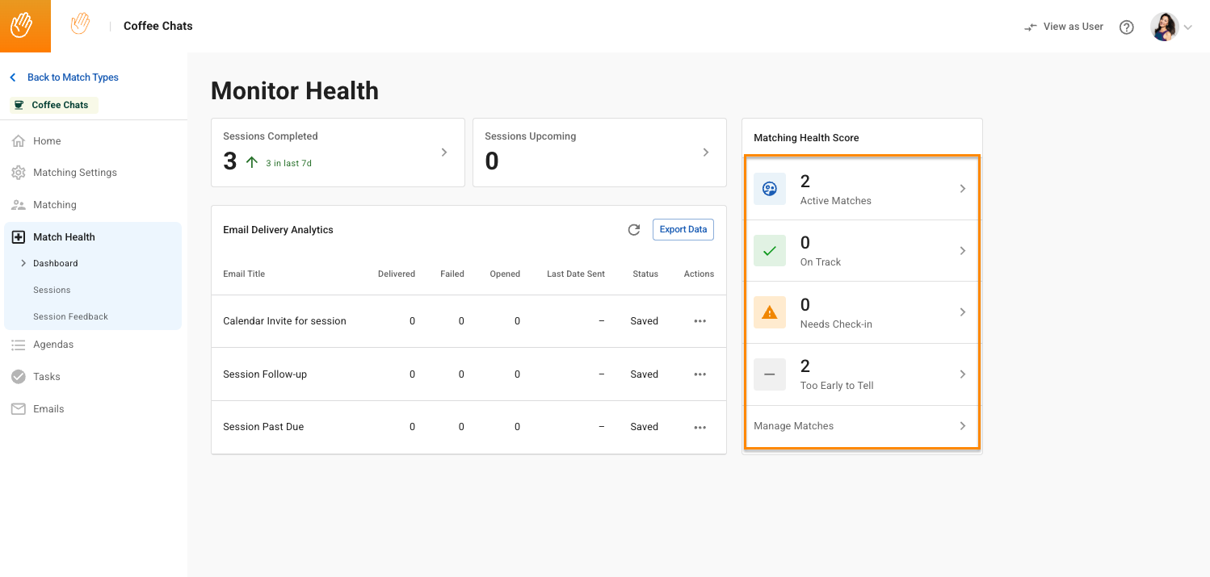Go to Agendas in the sidebar
The height and width of the screenshot is (577, 1210).
click(53, 345)
